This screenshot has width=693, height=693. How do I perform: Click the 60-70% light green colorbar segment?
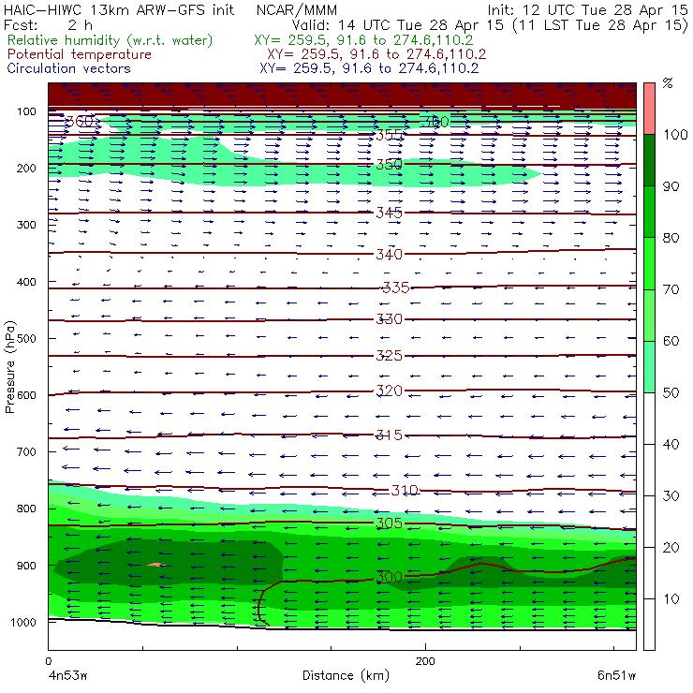pos(649,315)
